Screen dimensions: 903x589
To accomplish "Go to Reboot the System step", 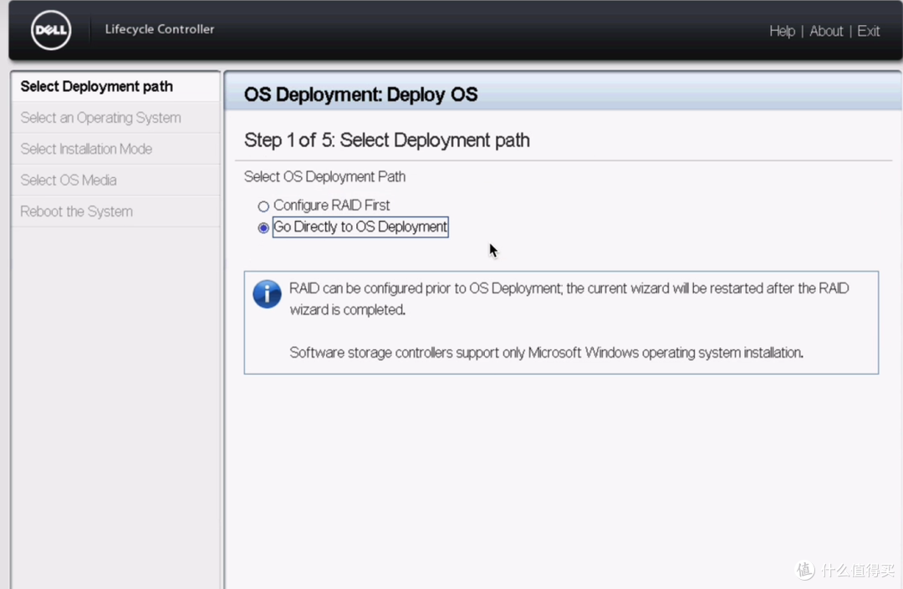I will pos(76,211).
